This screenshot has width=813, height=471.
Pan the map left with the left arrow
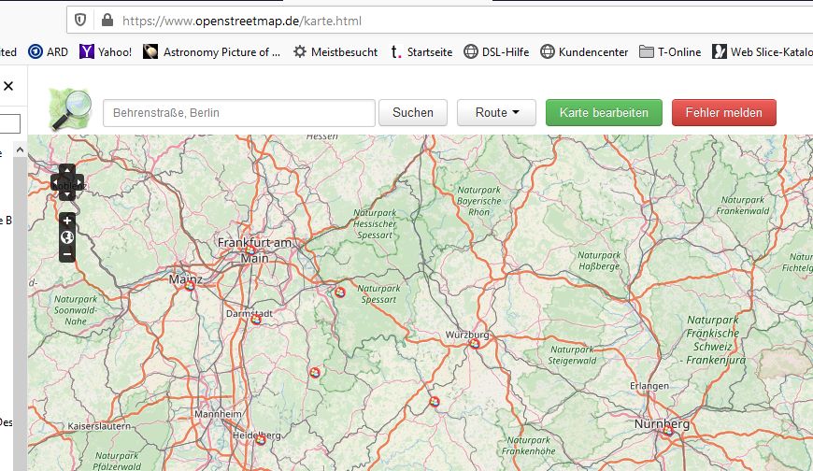(56, 182)
